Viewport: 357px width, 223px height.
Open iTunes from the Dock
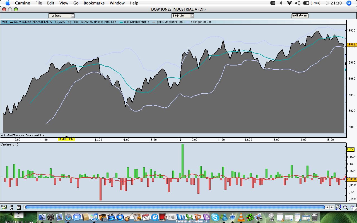click(94, 217)
